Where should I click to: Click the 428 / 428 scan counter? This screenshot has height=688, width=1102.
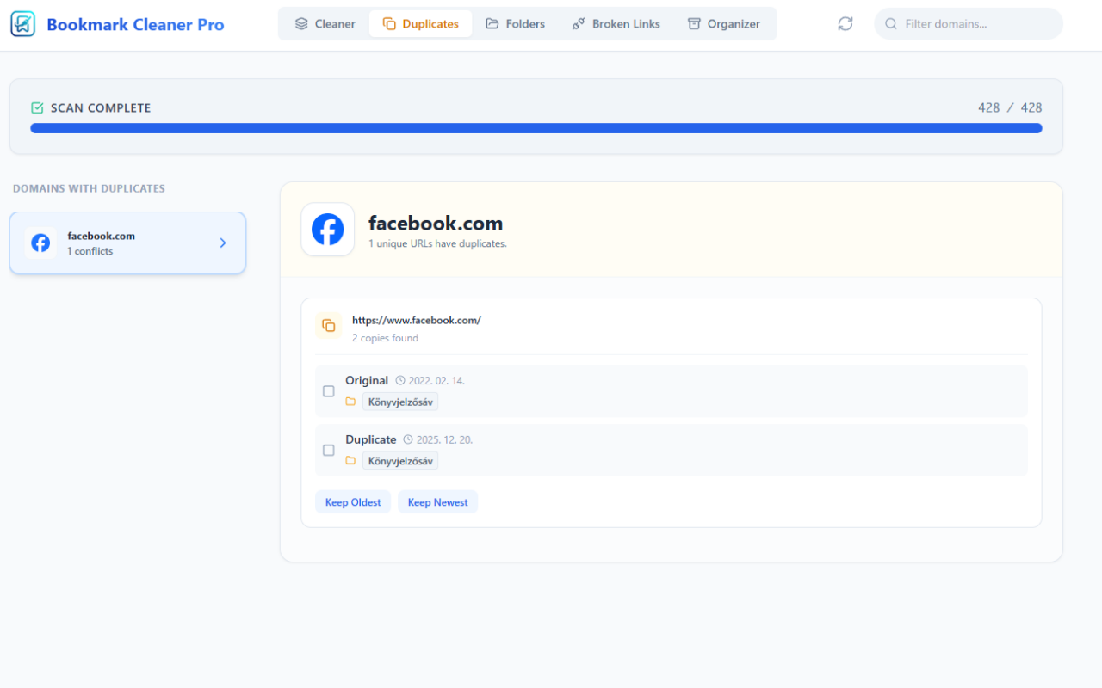[1010, 107]
